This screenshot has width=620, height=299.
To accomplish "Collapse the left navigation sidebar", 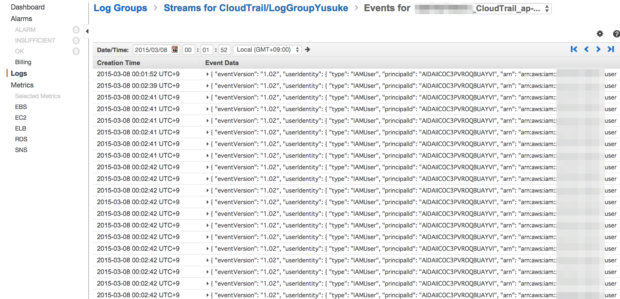I will (87, 31).
